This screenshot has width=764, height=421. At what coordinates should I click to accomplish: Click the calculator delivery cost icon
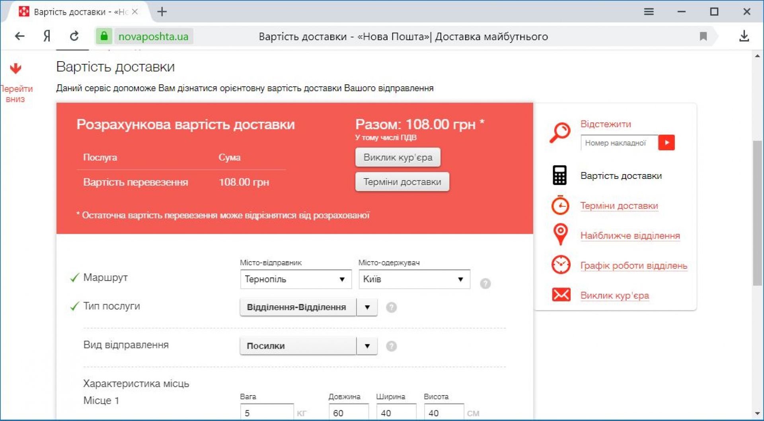coord(559,175)
